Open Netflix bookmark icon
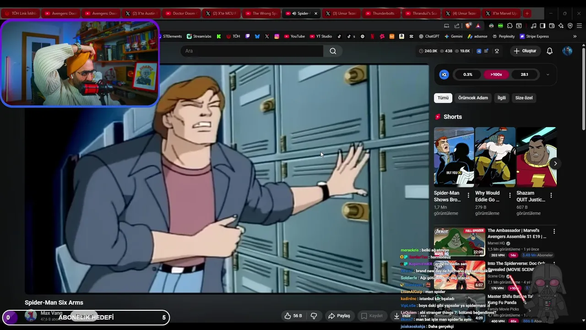 tap(372, 36)
